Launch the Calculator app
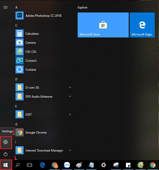The height and width of the screenshot is (170, 159). coord(32,34)
